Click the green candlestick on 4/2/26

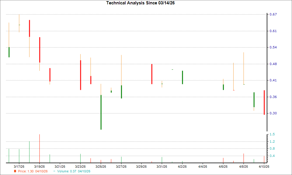point(182,77)
